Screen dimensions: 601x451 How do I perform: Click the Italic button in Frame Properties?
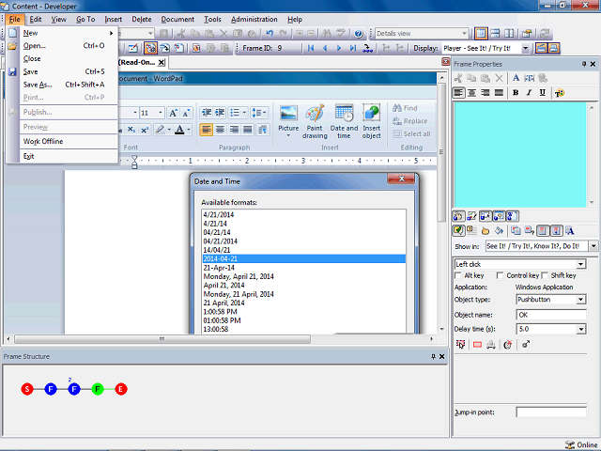pos(529,93)
